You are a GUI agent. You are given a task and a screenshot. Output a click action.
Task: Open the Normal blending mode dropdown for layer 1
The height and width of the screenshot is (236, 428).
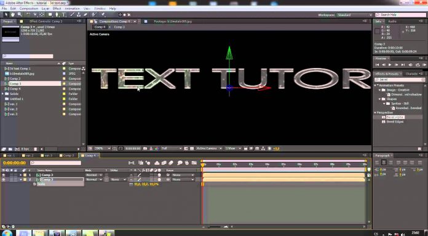click(94, 175)
